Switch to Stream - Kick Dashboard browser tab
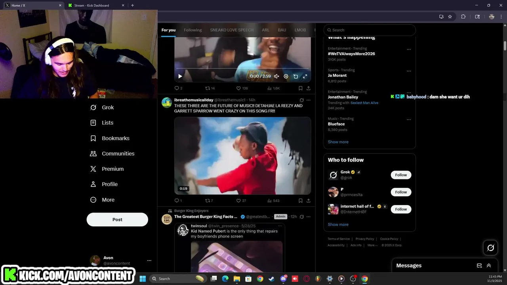 [x=96, y=6]
